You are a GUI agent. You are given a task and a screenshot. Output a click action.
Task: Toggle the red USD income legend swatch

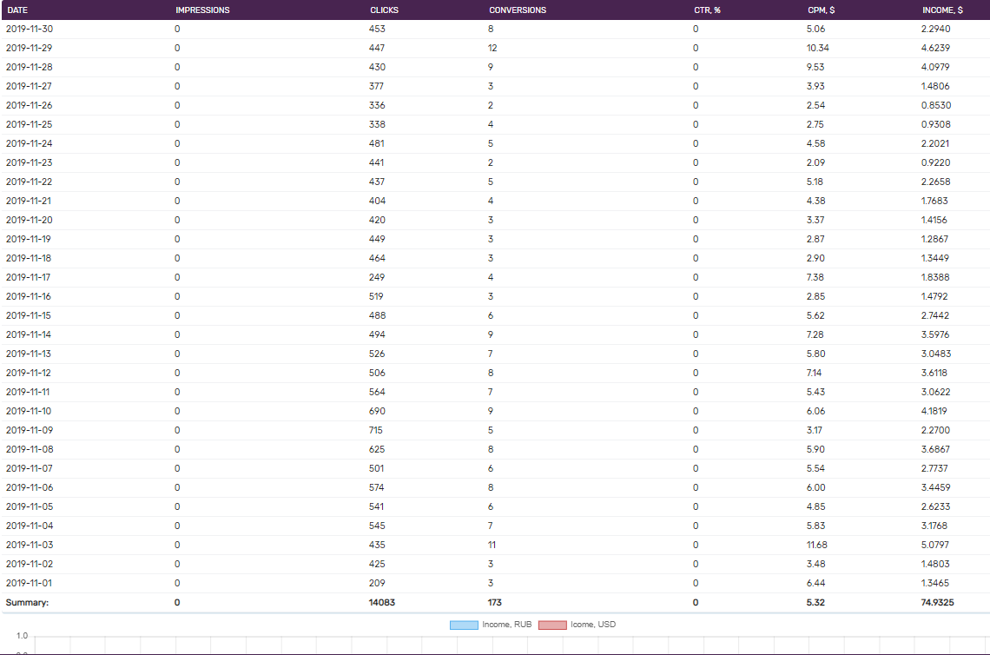[x=552, y=625]
